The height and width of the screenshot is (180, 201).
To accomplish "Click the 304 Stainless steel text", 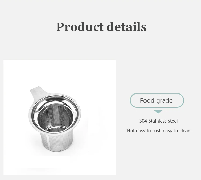I will pos(158,121).
